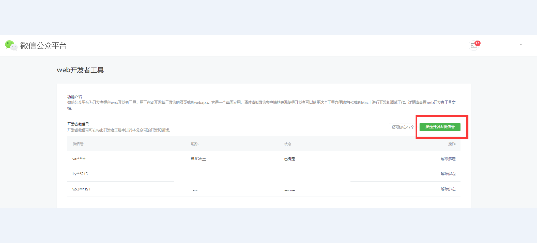
Task: Click the BUG大王 nickname cell
Action: 198,159
